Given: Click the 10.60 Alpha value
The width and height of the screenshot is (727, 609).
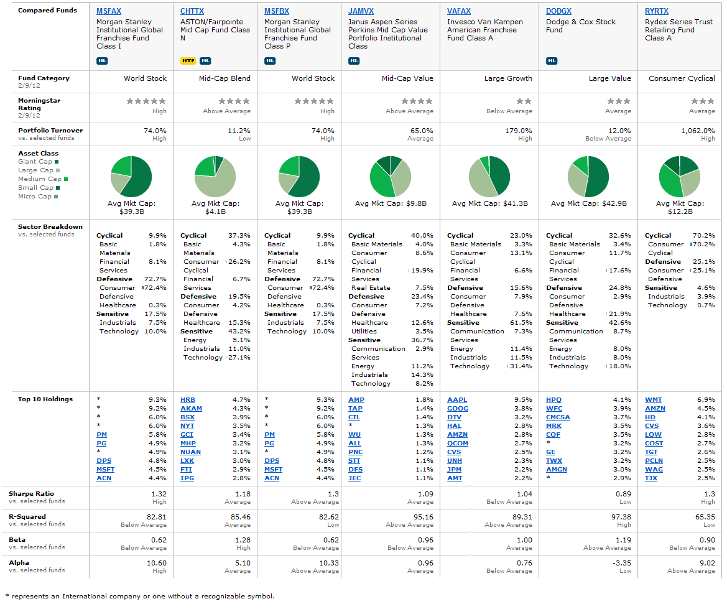Looking at the screenshot, I should coord(157,563).
